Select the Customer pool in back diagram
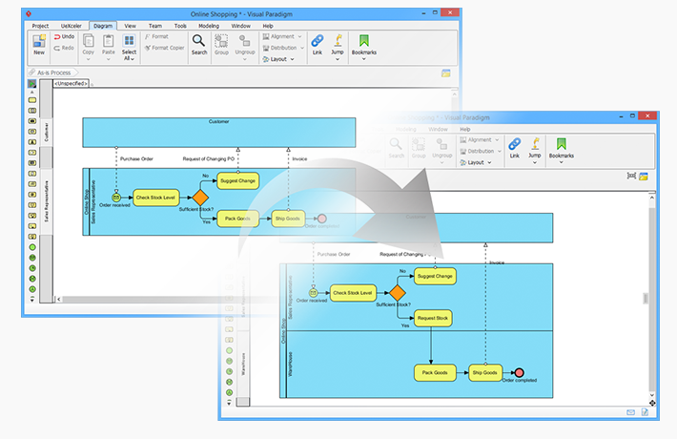The width and height of the screenshot is (677, 439). point(219,133)
